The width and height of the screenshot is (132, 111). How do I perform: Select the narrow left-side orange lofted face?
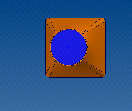(x=48, y=48)
